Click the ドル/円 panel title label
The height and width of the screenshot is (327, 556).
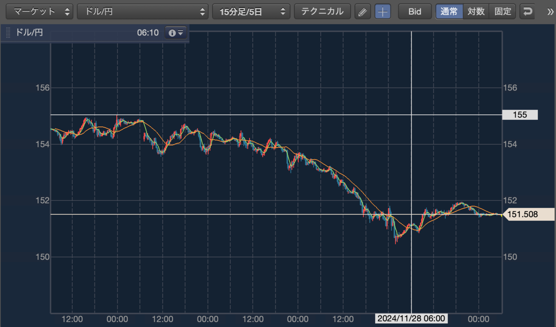pos(30,33)
